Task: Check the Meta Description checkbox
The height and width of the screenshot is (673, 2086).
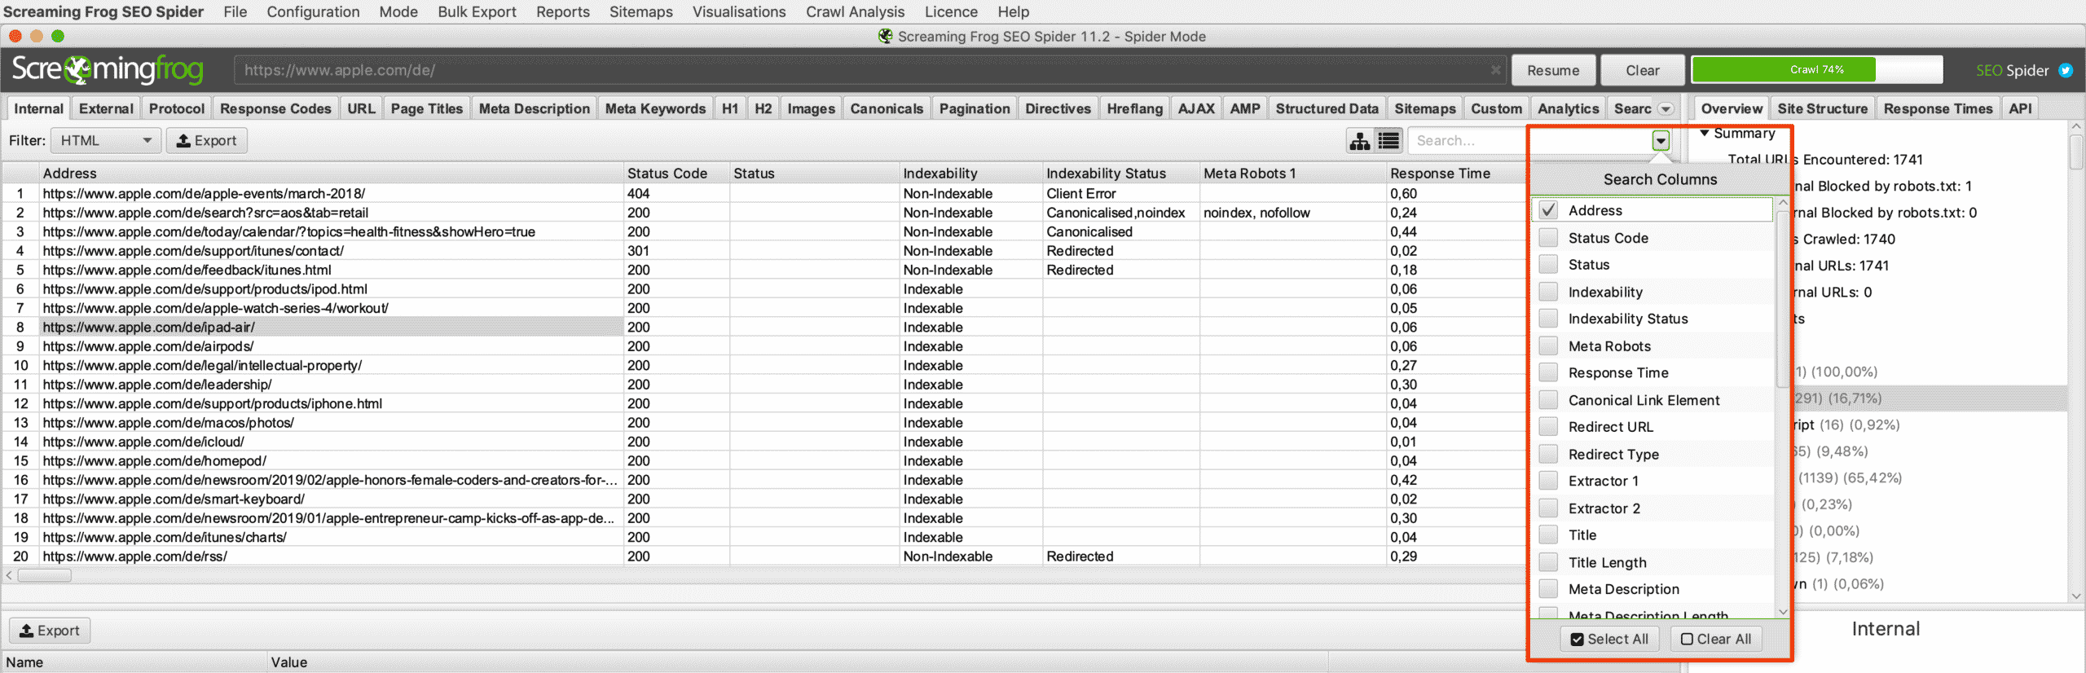Action: tap(1548, 589)
